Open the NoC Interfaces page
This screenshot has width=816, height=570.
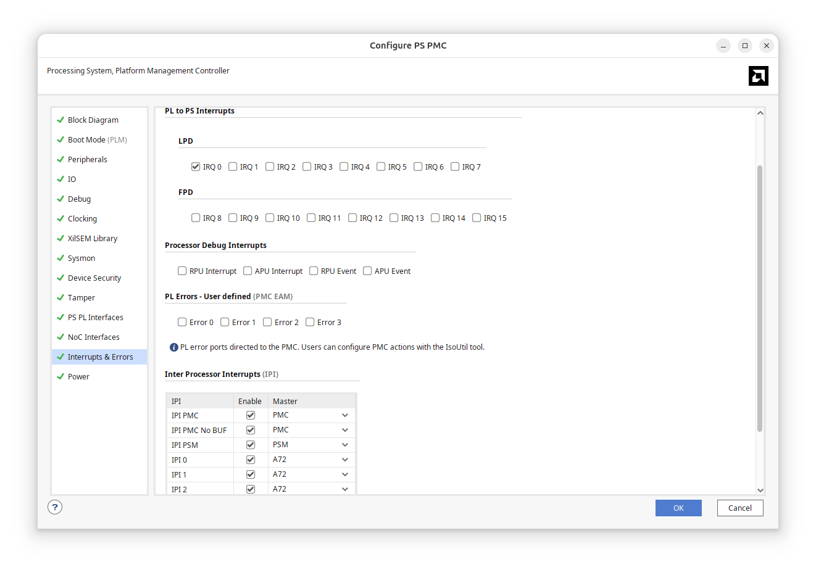pyautogui.click(x=93, y=337)
